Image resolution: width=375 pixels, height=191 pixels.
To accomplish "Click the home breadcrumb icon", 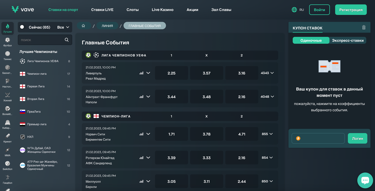I will (x=83, y=26).
